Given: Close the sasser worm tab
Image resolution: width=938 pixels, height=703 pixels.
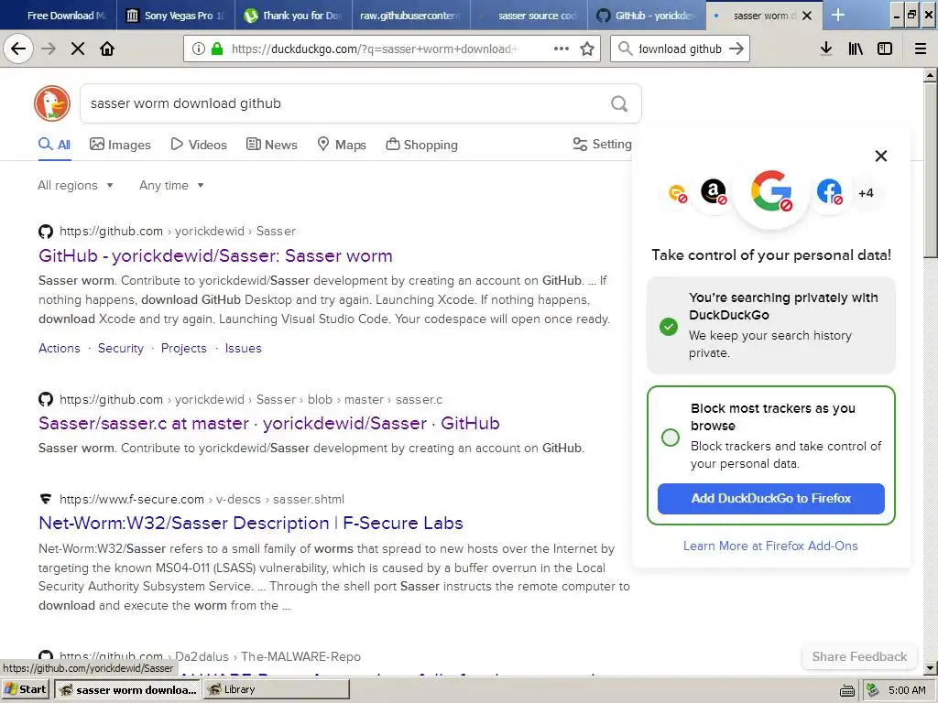Looking at the screenshot, I should [x=807, y=16].
